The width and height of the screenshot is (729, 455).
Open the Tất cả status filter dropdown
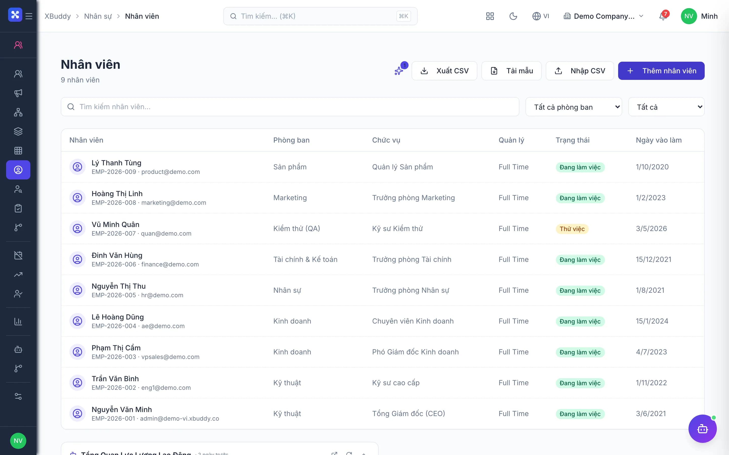666,107
